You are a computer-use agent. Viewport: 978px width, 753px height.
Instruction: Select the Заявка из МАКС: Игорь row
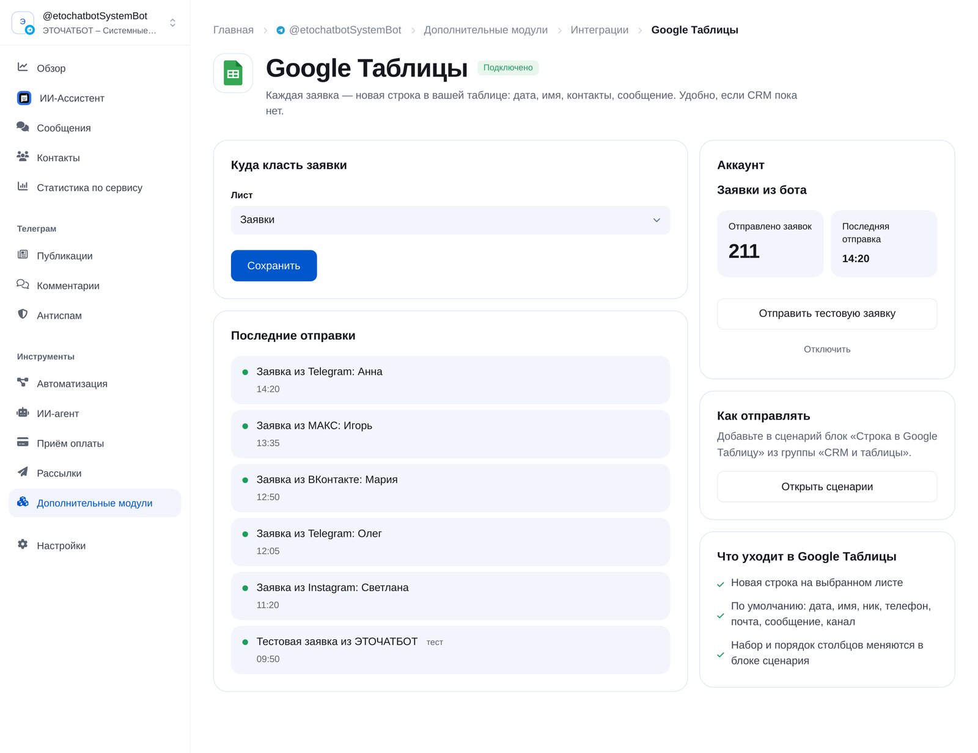[450, 434]
